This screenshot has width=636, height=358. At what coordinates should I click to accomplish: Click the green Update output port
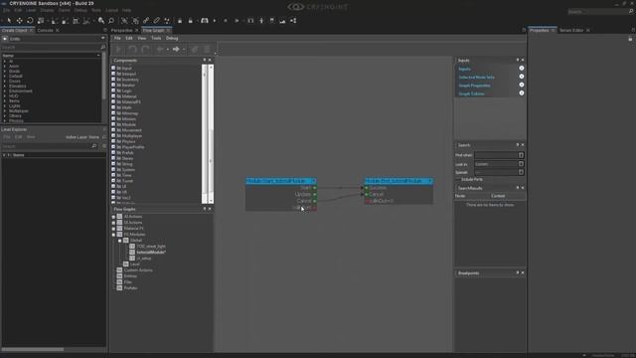point(315,195)
